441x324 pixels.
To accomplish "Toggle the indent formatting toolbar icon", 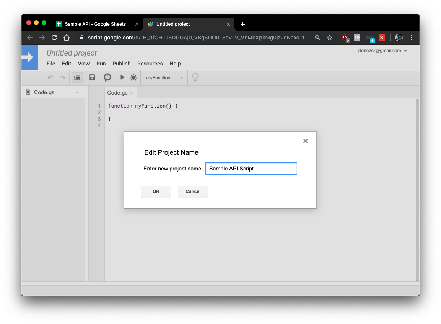I will [77, 77].
